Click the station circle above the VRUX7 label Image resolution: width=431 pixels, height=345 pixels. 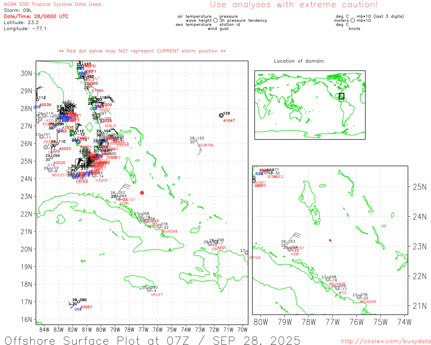(149, 289)
